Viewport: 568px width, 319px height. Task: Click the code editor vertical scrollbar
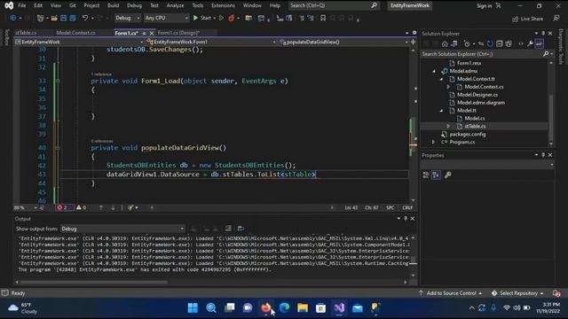point(414,125)
